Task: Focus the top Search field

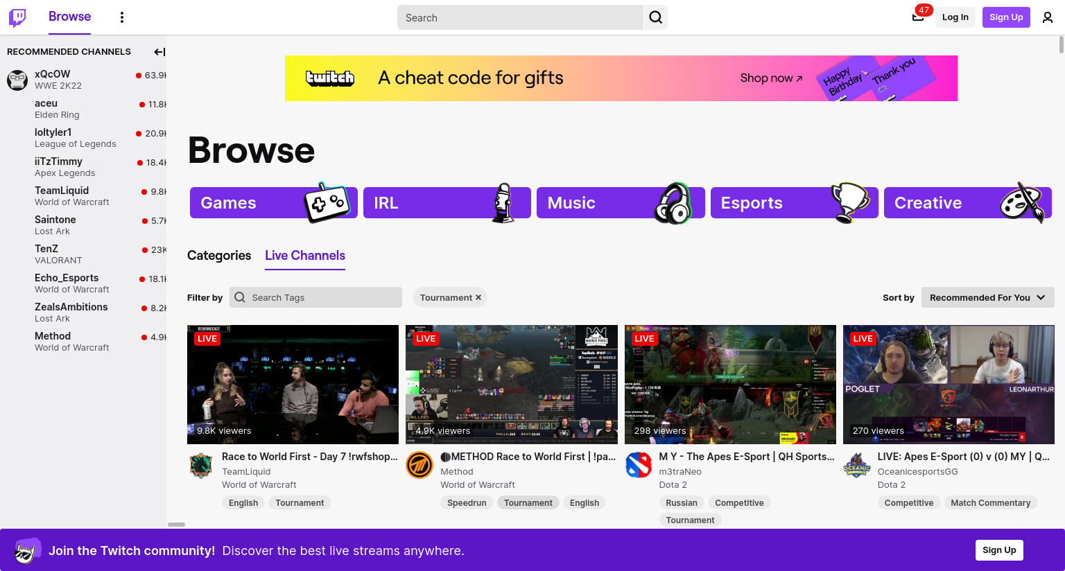Action: click(x=520, y=17)
